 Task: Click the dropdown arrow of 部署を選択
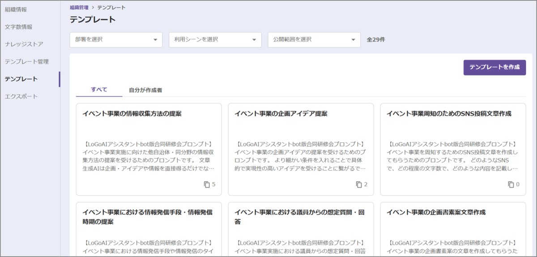click(x=155, y=40)
